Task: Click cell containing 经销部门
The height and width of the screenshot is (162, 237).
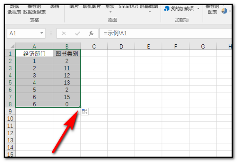Action: pos(34,53)
